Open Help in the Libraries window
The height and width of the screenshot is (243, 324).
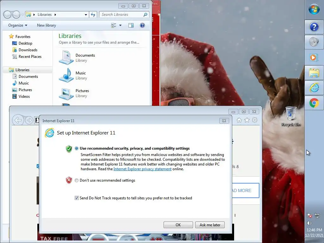142,25
